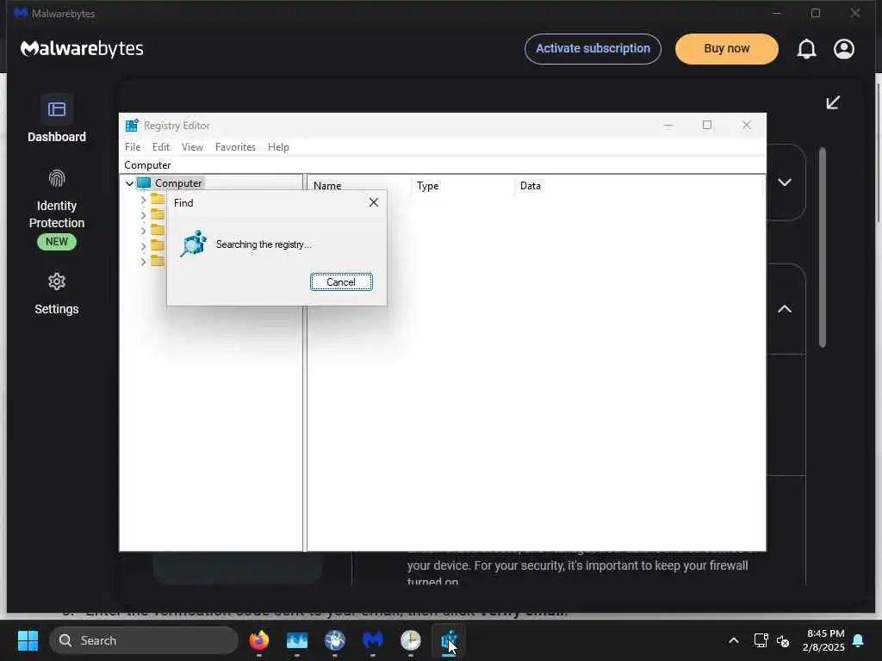
Task: Click the Malwarebytes logo in header
Action: 82,49
